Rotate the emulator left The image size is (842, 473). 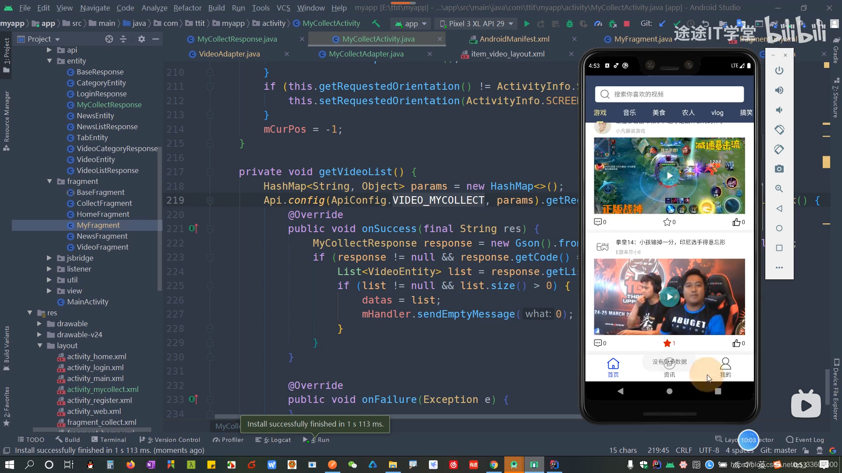(x=779, y=130)
